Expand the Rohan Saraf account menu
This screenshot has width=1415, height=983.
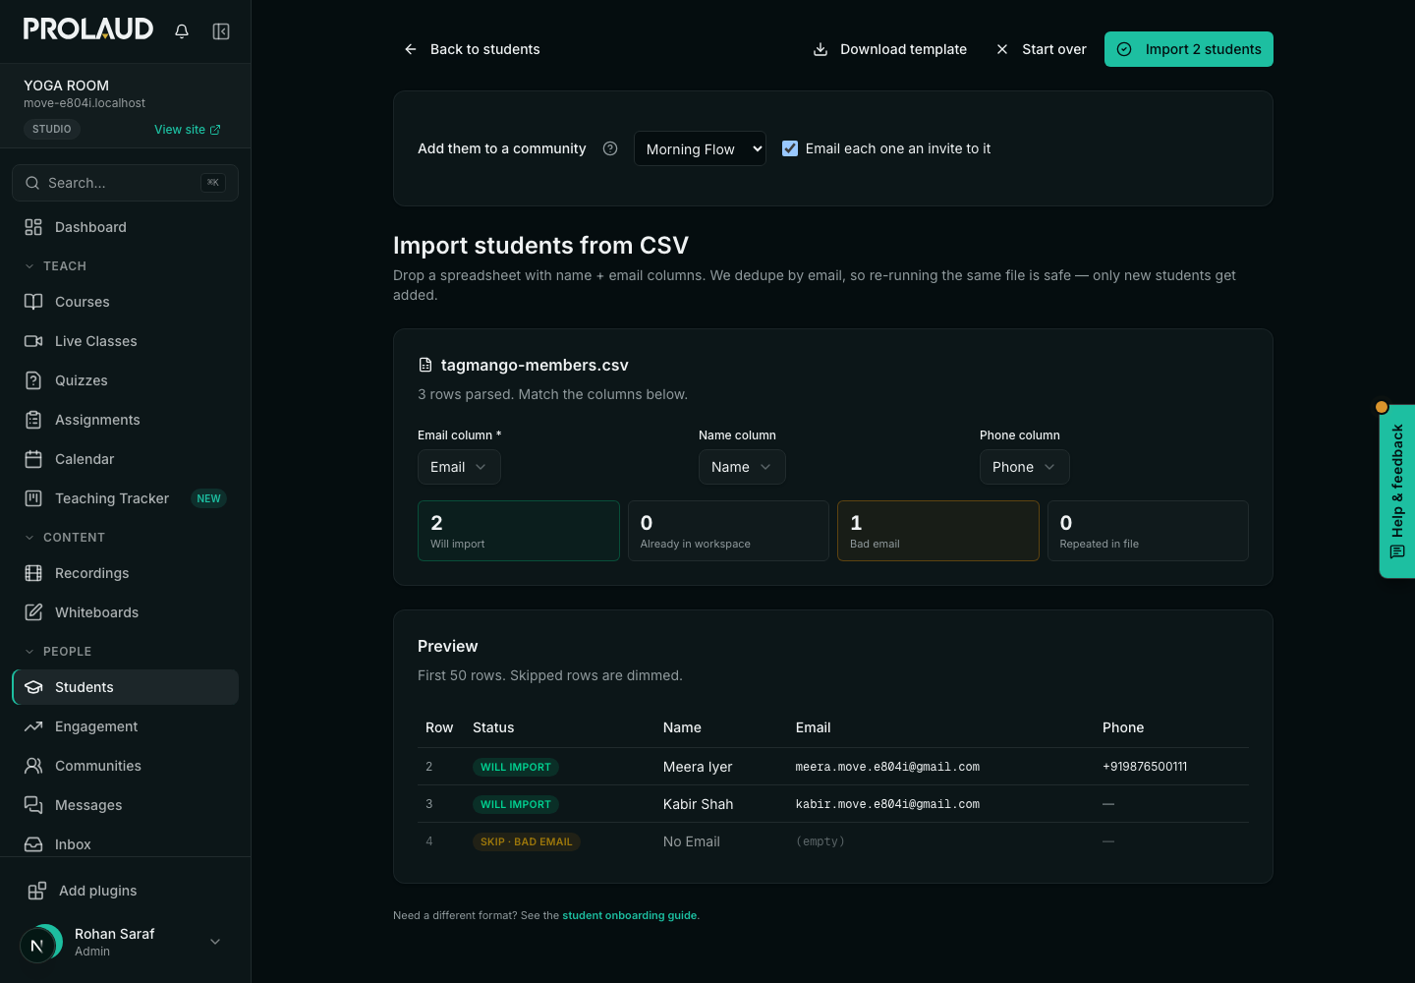click(x=215, y=942)
